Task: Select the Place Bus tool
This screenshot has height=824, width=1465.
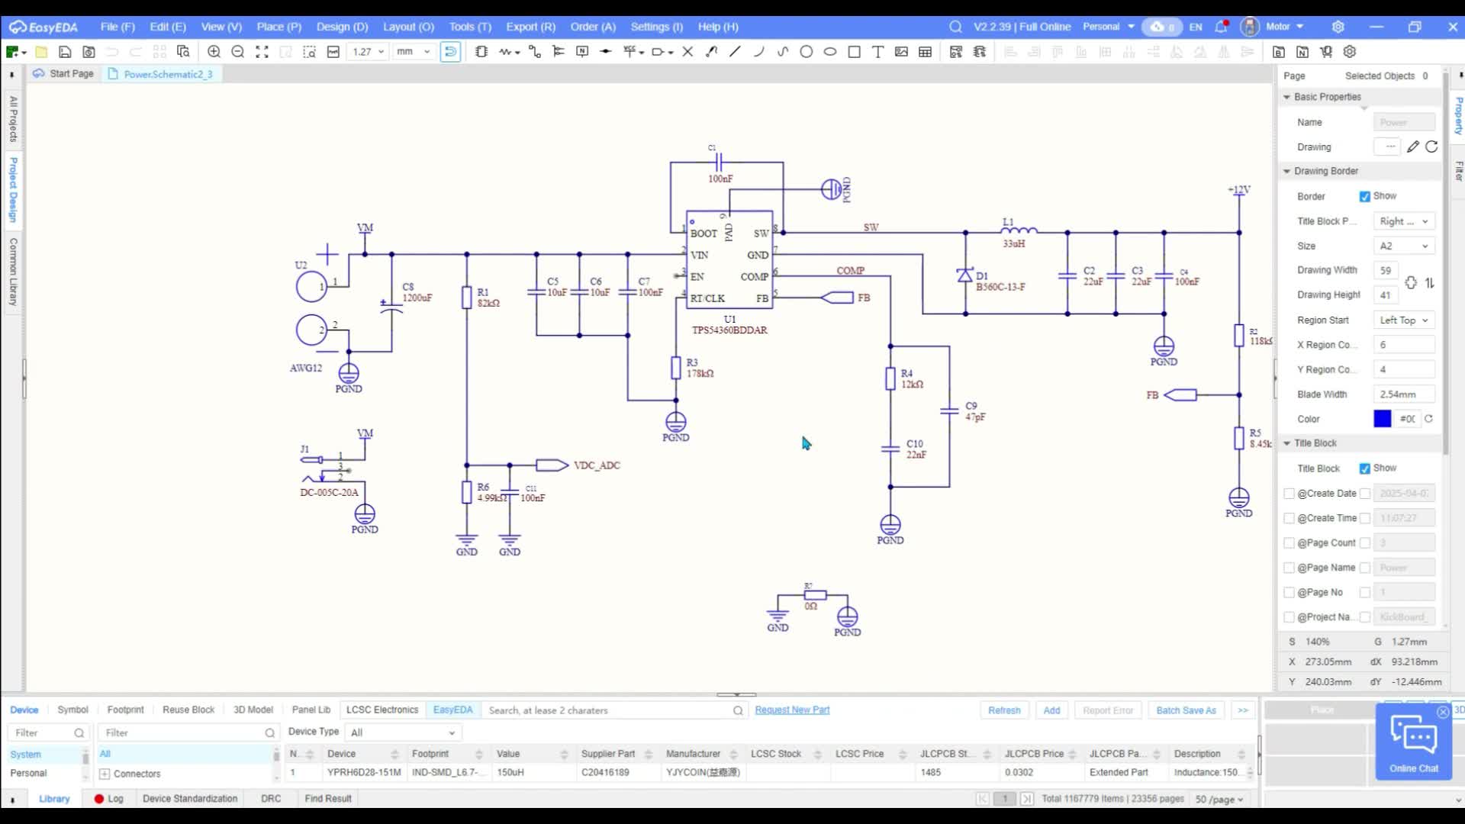Action: 559,52
